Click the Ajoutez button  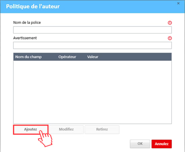click(31, 130)
